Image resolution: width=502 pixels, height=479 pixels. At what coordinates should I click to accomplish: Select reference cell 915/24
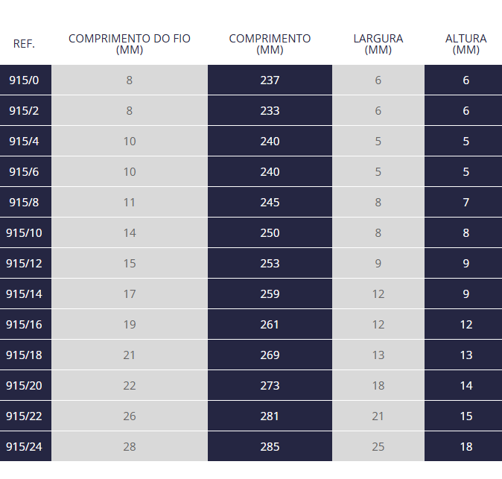(x=25, y=446)
